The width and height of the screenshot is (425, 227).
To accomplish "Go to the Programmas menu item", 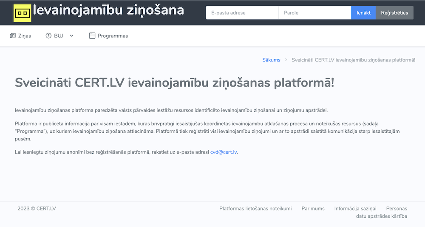I will (x=113, y=36).
